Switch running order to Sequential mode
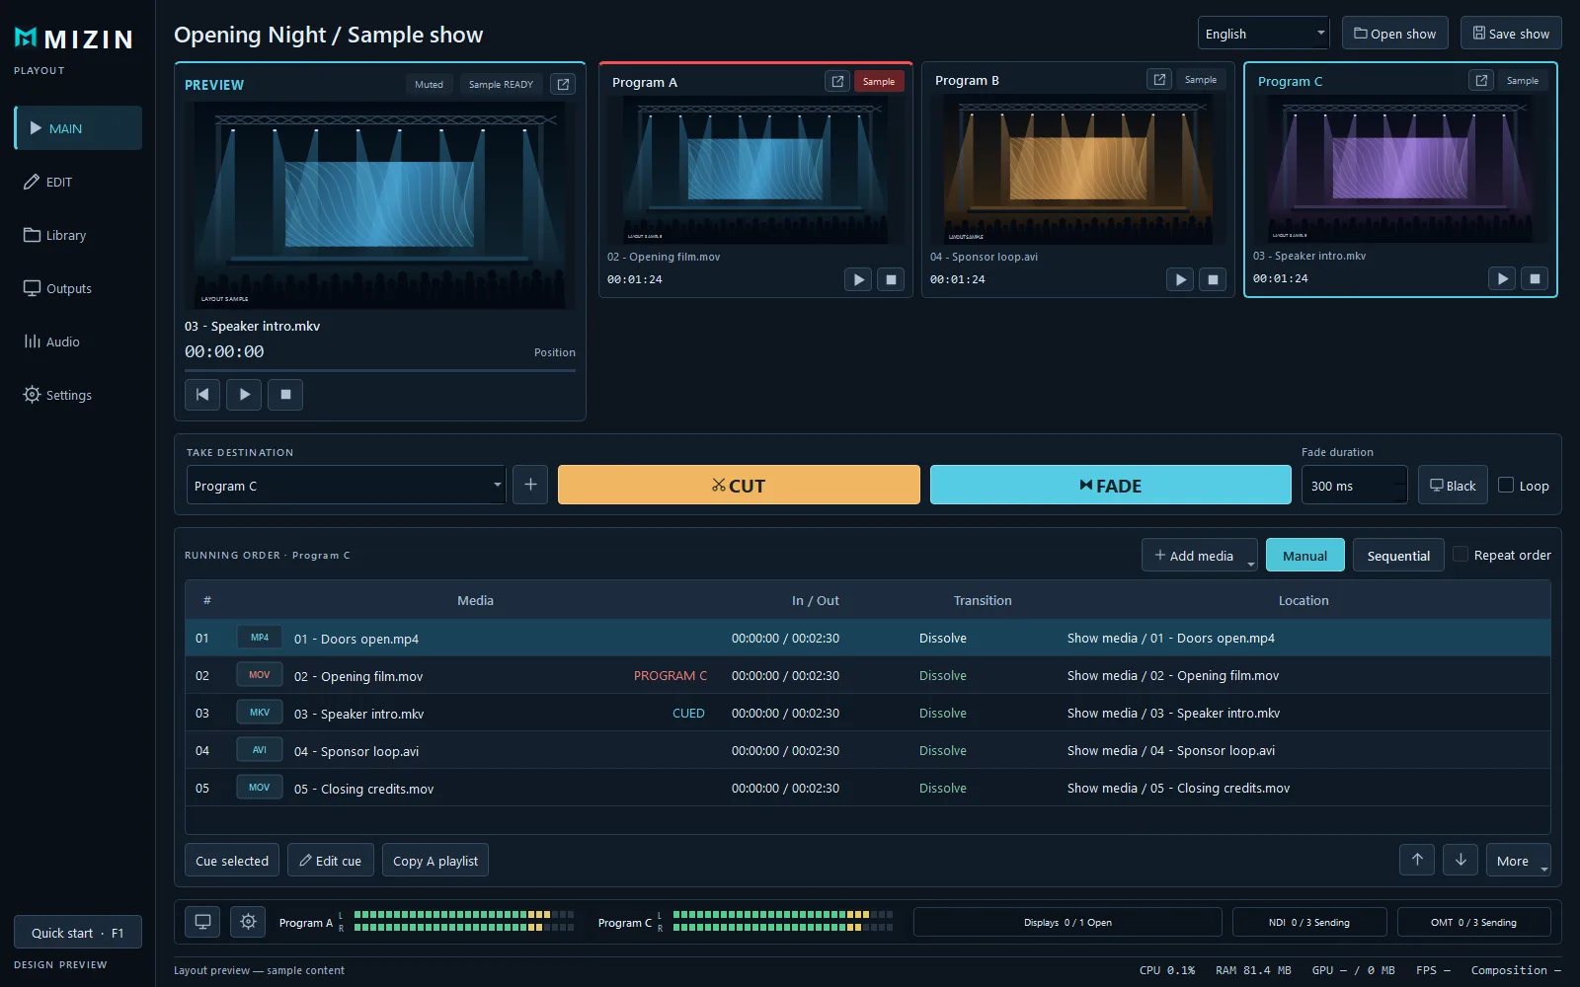 coord(1398,556)
